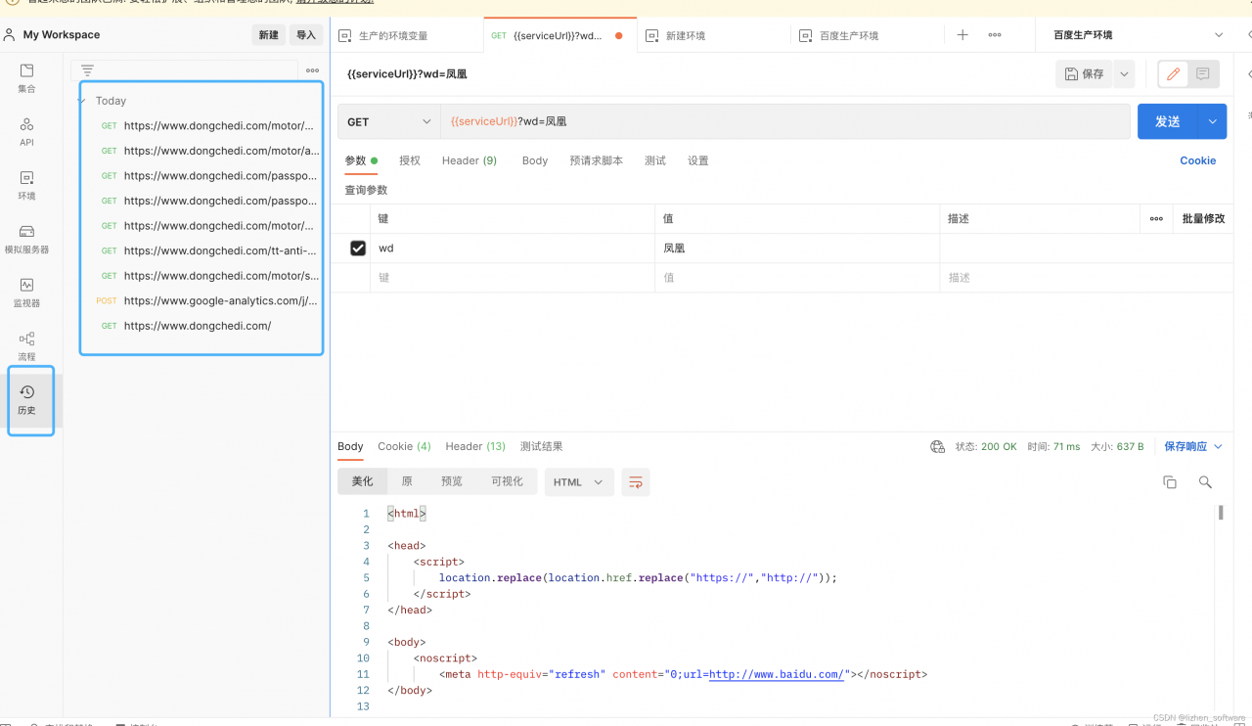This screenshot has height=726, width=1252.
Task: Switch response view to 预览
Action: (x=452, y=481)
